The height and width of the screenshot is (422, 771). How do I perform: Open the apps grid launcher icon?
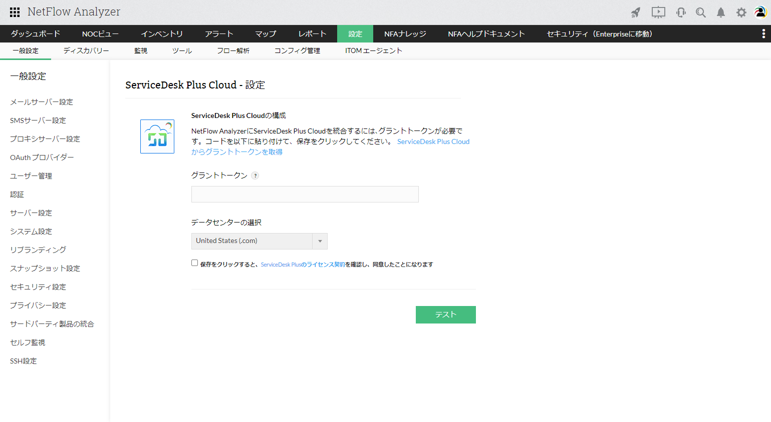(x=15, y=12)
